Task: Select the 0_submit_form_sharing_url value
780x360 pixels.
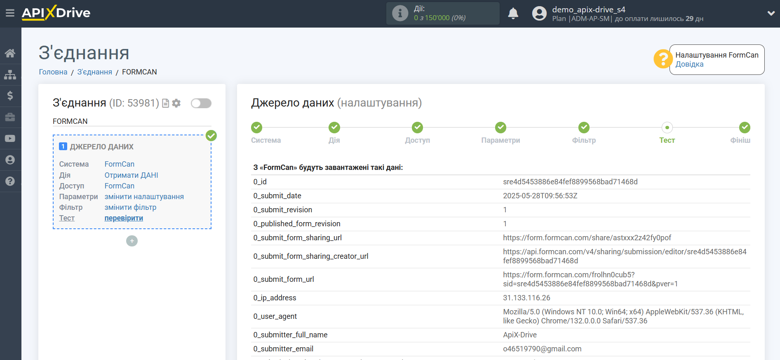Action: pyautogui.click(x=587, y=238)
